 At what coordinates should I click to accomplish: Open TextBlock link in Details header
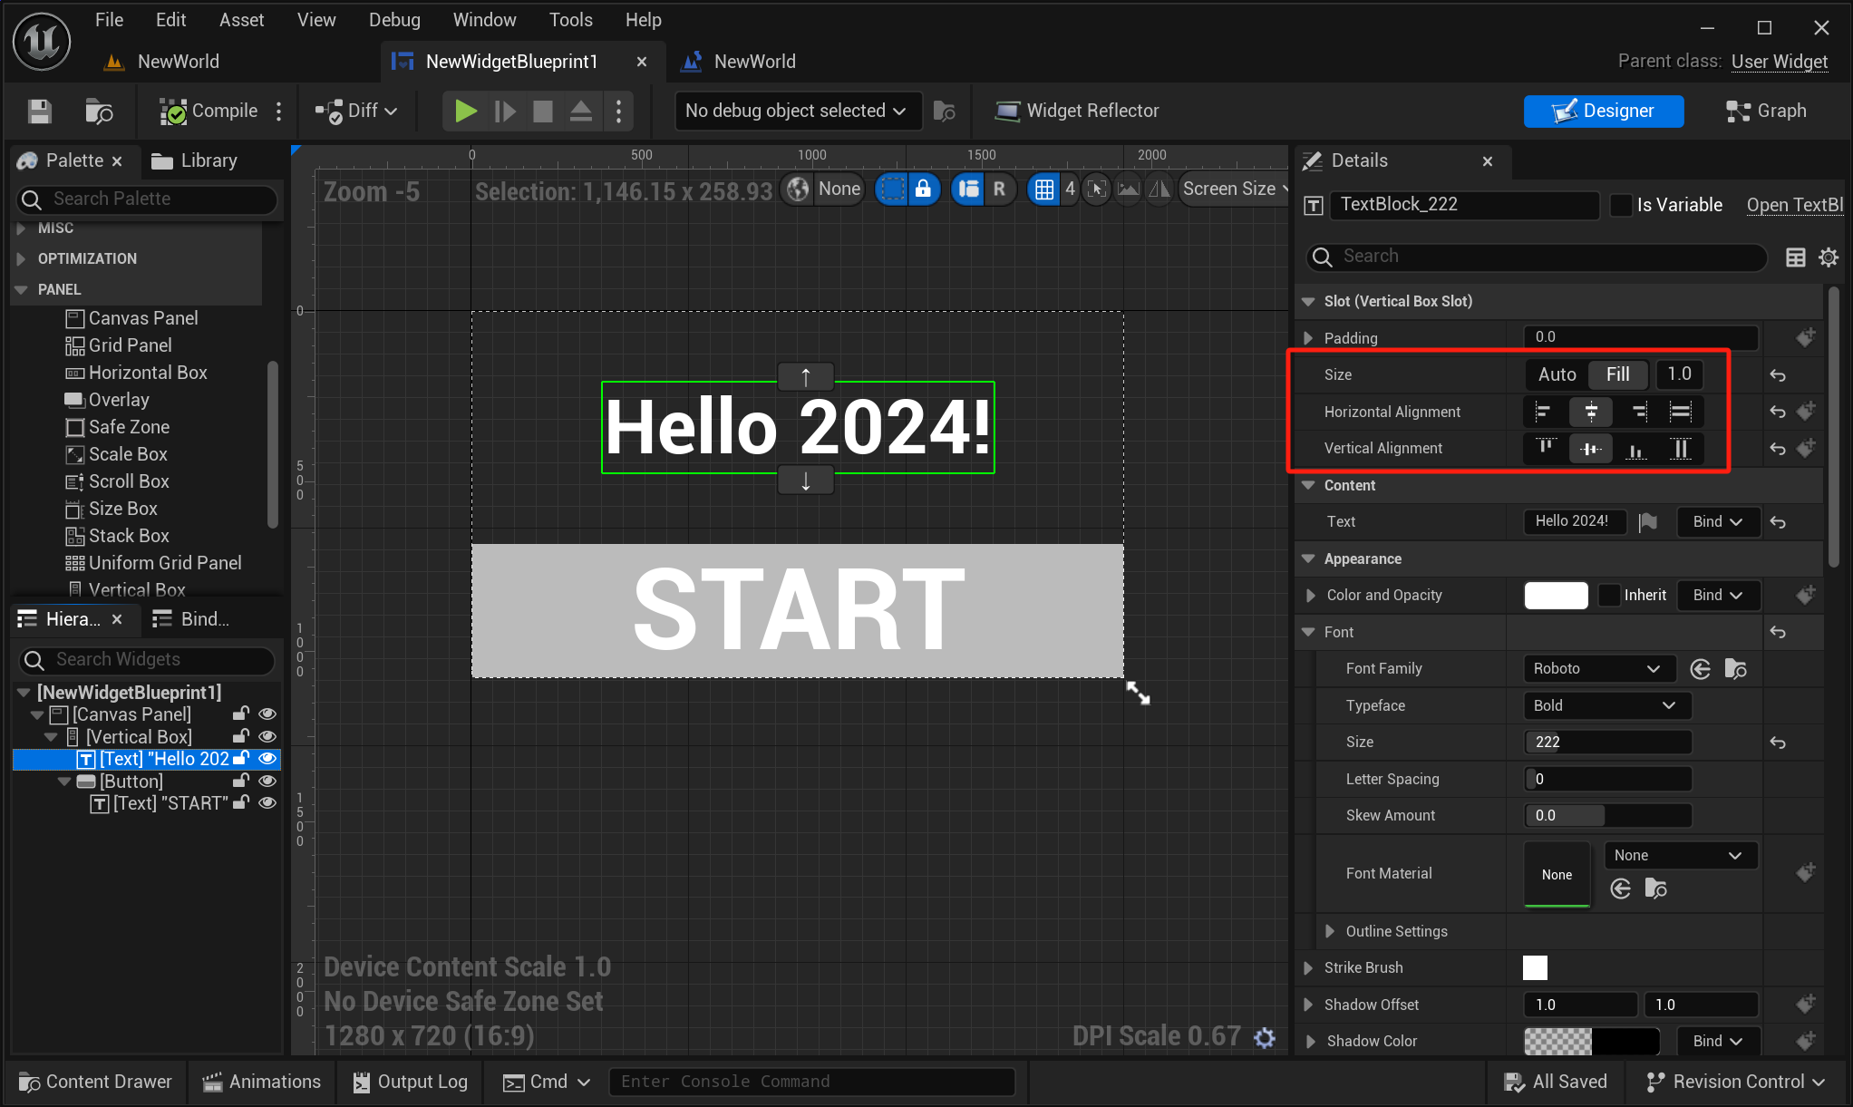point(1795,205)
